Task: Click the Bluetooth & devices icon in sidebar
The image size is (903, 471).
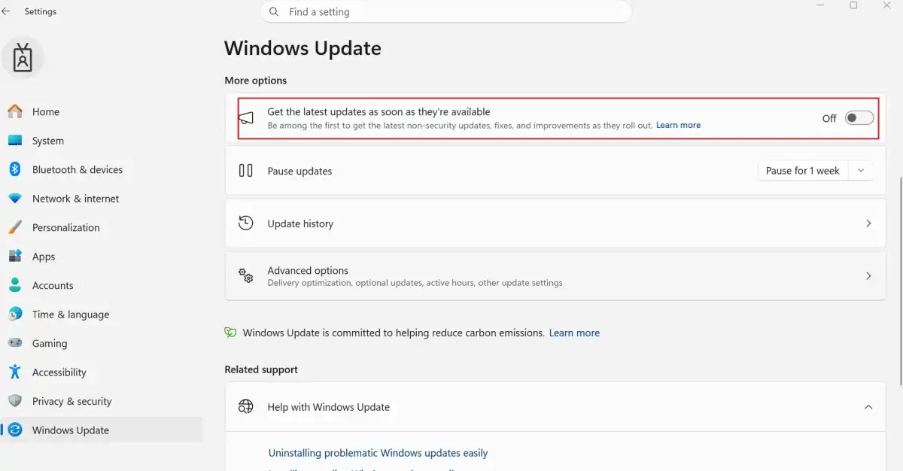Action: [x=15, y=169]
